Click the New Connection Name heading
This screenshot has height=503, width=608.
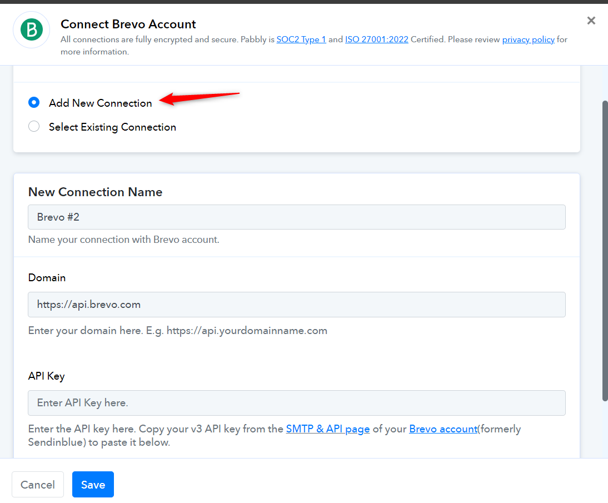tap(96, 192)
